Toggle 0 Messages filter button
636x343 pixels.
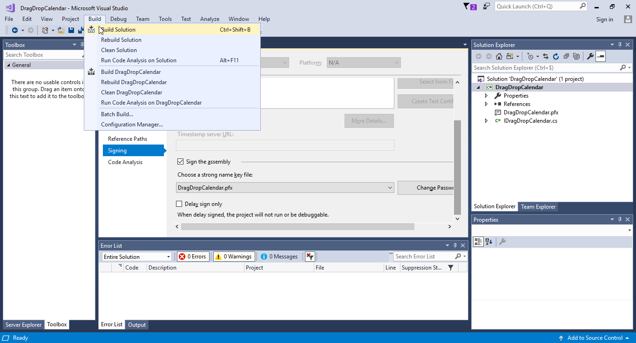pyautogui.click(x=279, y=257)
